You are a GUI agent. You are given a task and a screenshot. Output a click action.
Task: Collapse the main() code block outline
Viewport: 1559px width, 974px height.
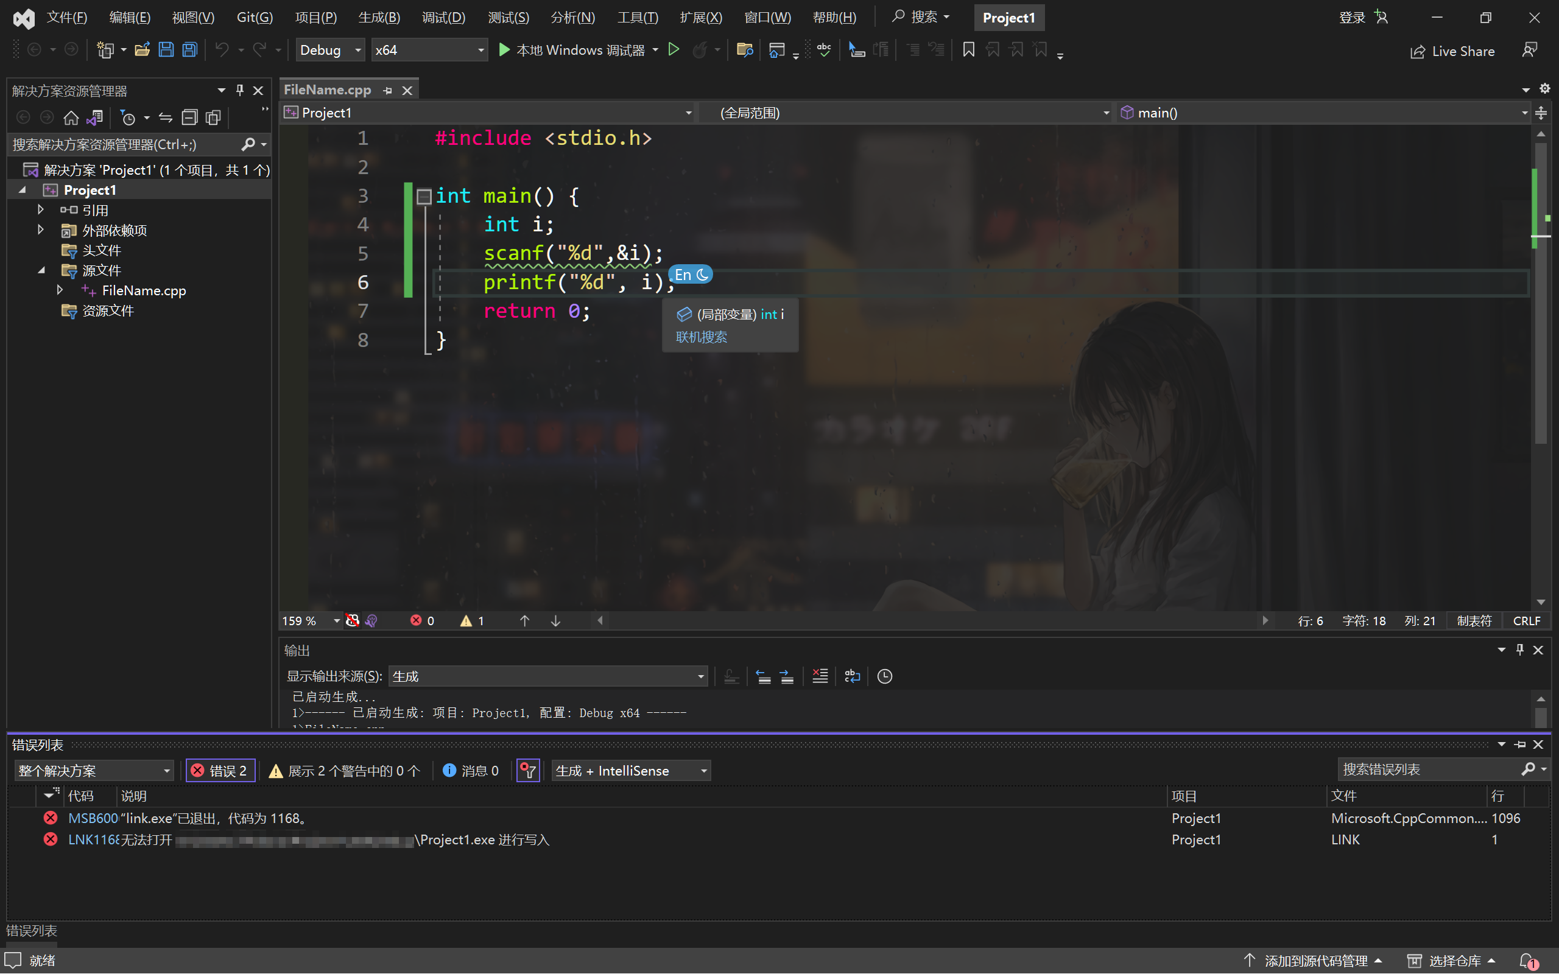click(423, 196)
